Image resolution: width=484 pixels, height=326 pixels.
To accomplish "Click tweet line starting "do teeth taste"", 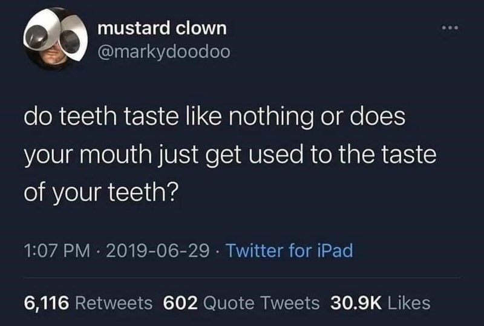I will coord(215,117).
